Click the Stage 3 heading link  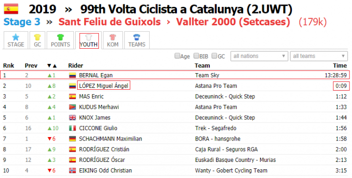[x=22, y=22]
